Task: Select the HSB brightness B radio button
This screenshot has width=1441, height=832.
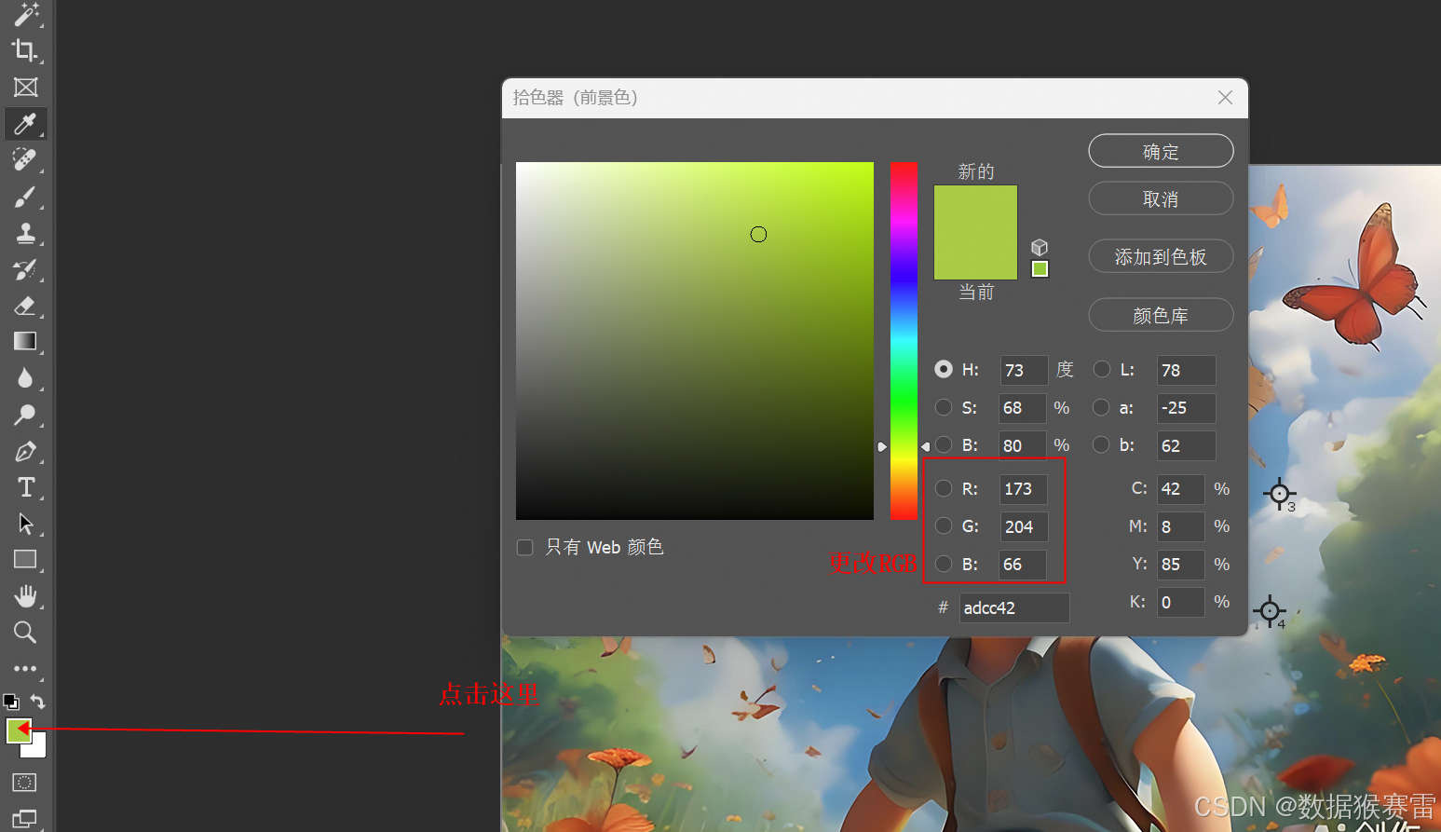Action: pos(944,445)
